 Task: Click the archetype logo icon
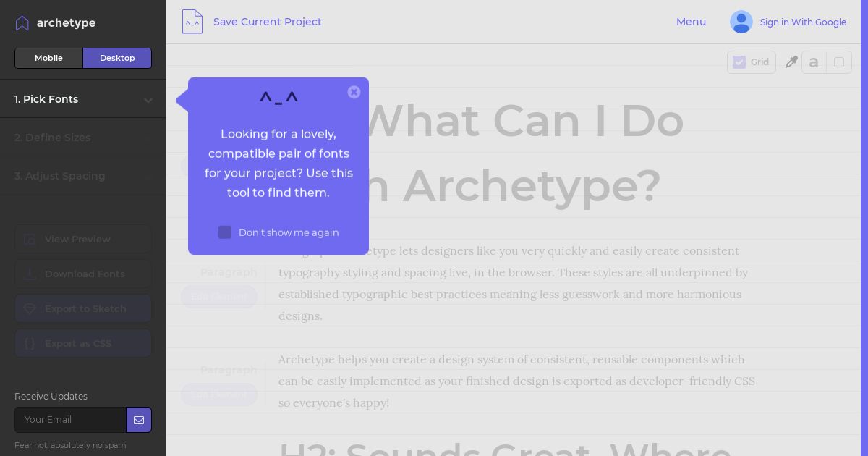(x=22, y=23)
